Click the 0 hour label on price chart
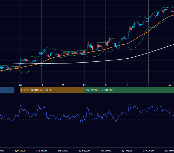 click(x=106, y=85)
